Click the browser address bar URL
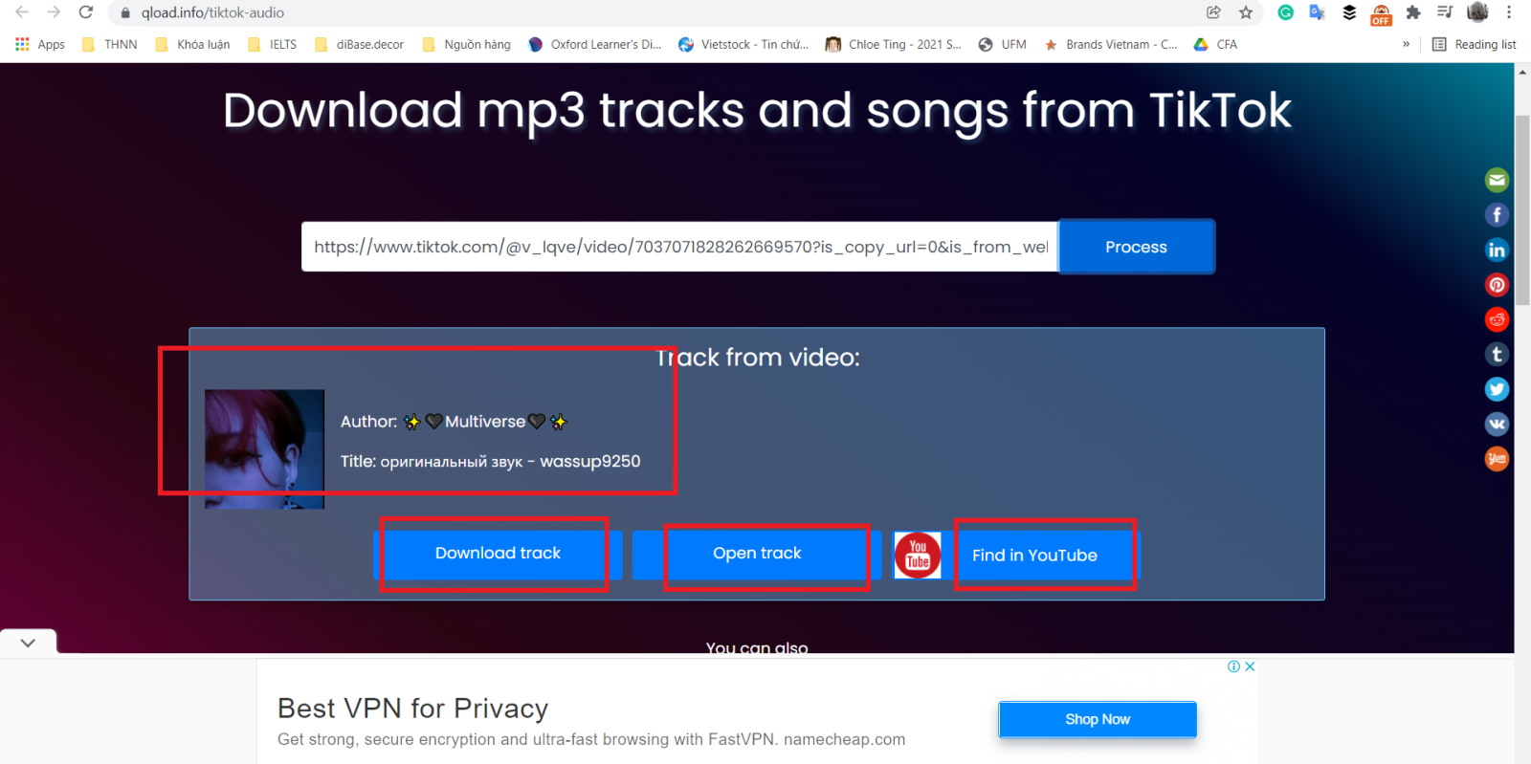The height and width of the screenshot is (764, 1531). [212, 12]
